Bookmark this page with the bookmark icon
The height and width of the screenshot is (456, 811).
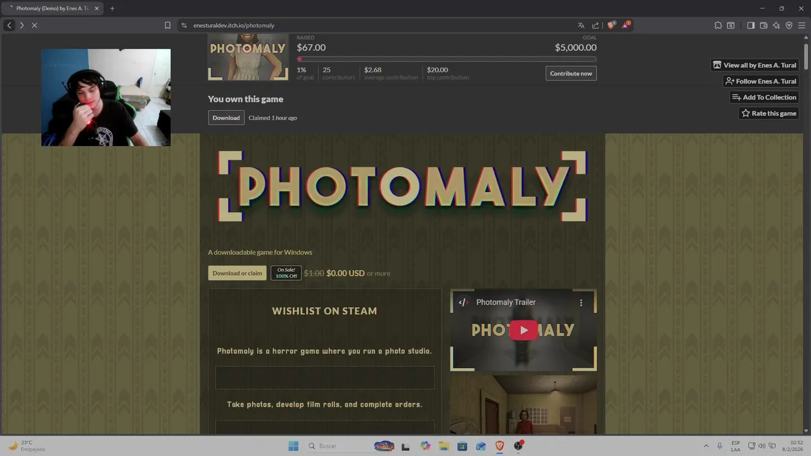tap(167, 25)
